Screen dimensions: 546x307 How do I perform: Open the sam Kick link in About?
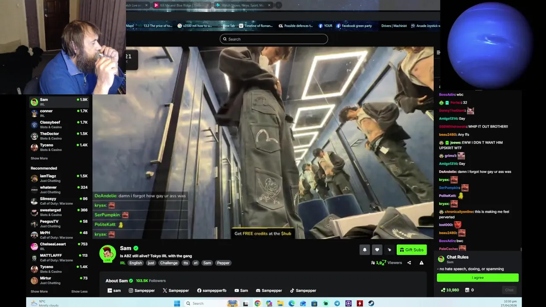click(114, 290)
